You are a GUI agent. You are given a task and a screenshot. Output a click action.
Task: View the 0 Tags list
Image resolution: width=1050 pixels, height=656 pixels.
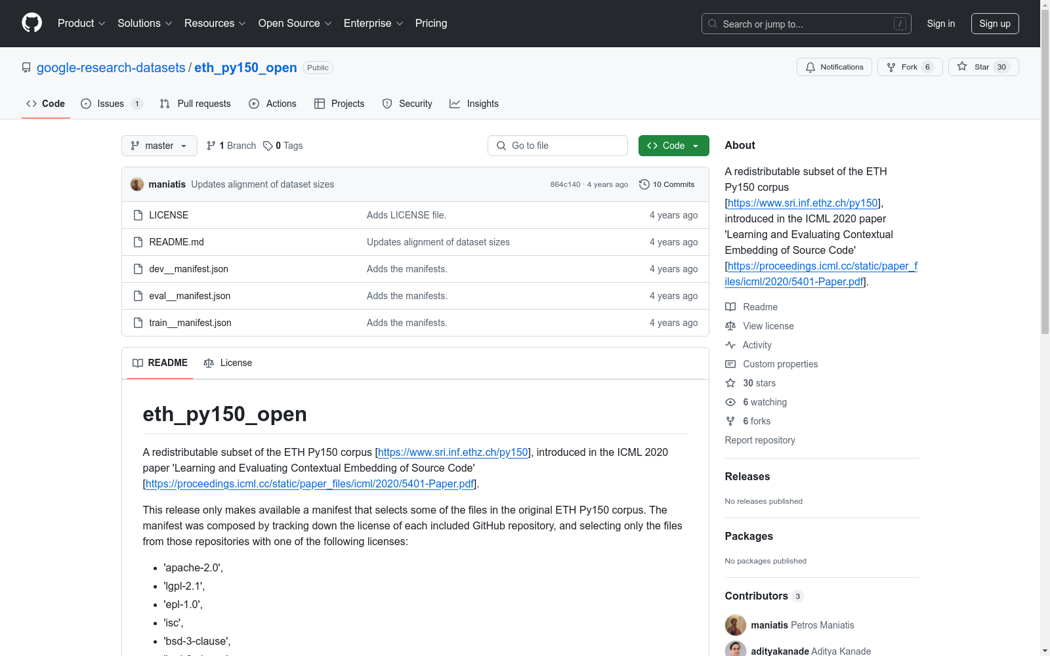point(283,146)
